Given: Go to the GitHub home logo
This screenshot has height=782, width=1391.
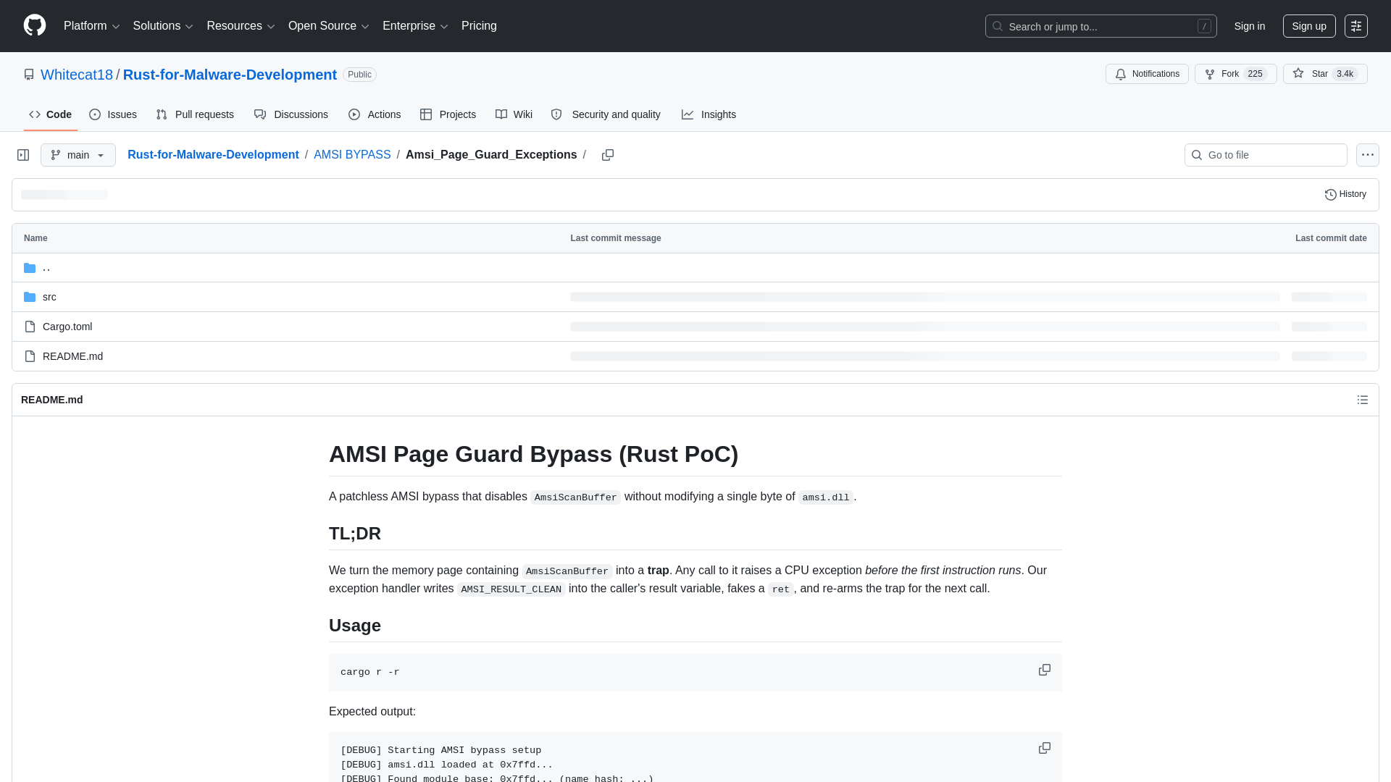Looking at the screenshot, I should [35, 26].
